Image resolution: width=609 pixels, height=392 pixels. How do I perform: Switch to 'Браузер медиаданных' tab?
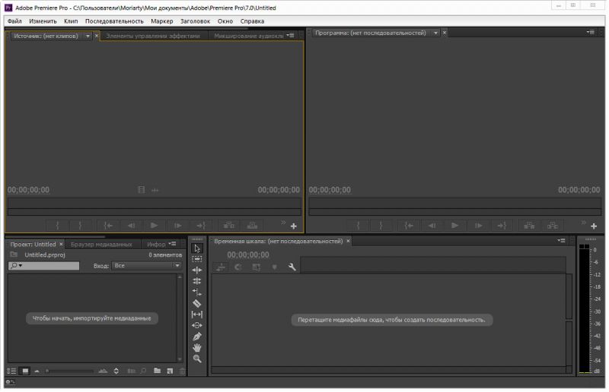point(101,245)
